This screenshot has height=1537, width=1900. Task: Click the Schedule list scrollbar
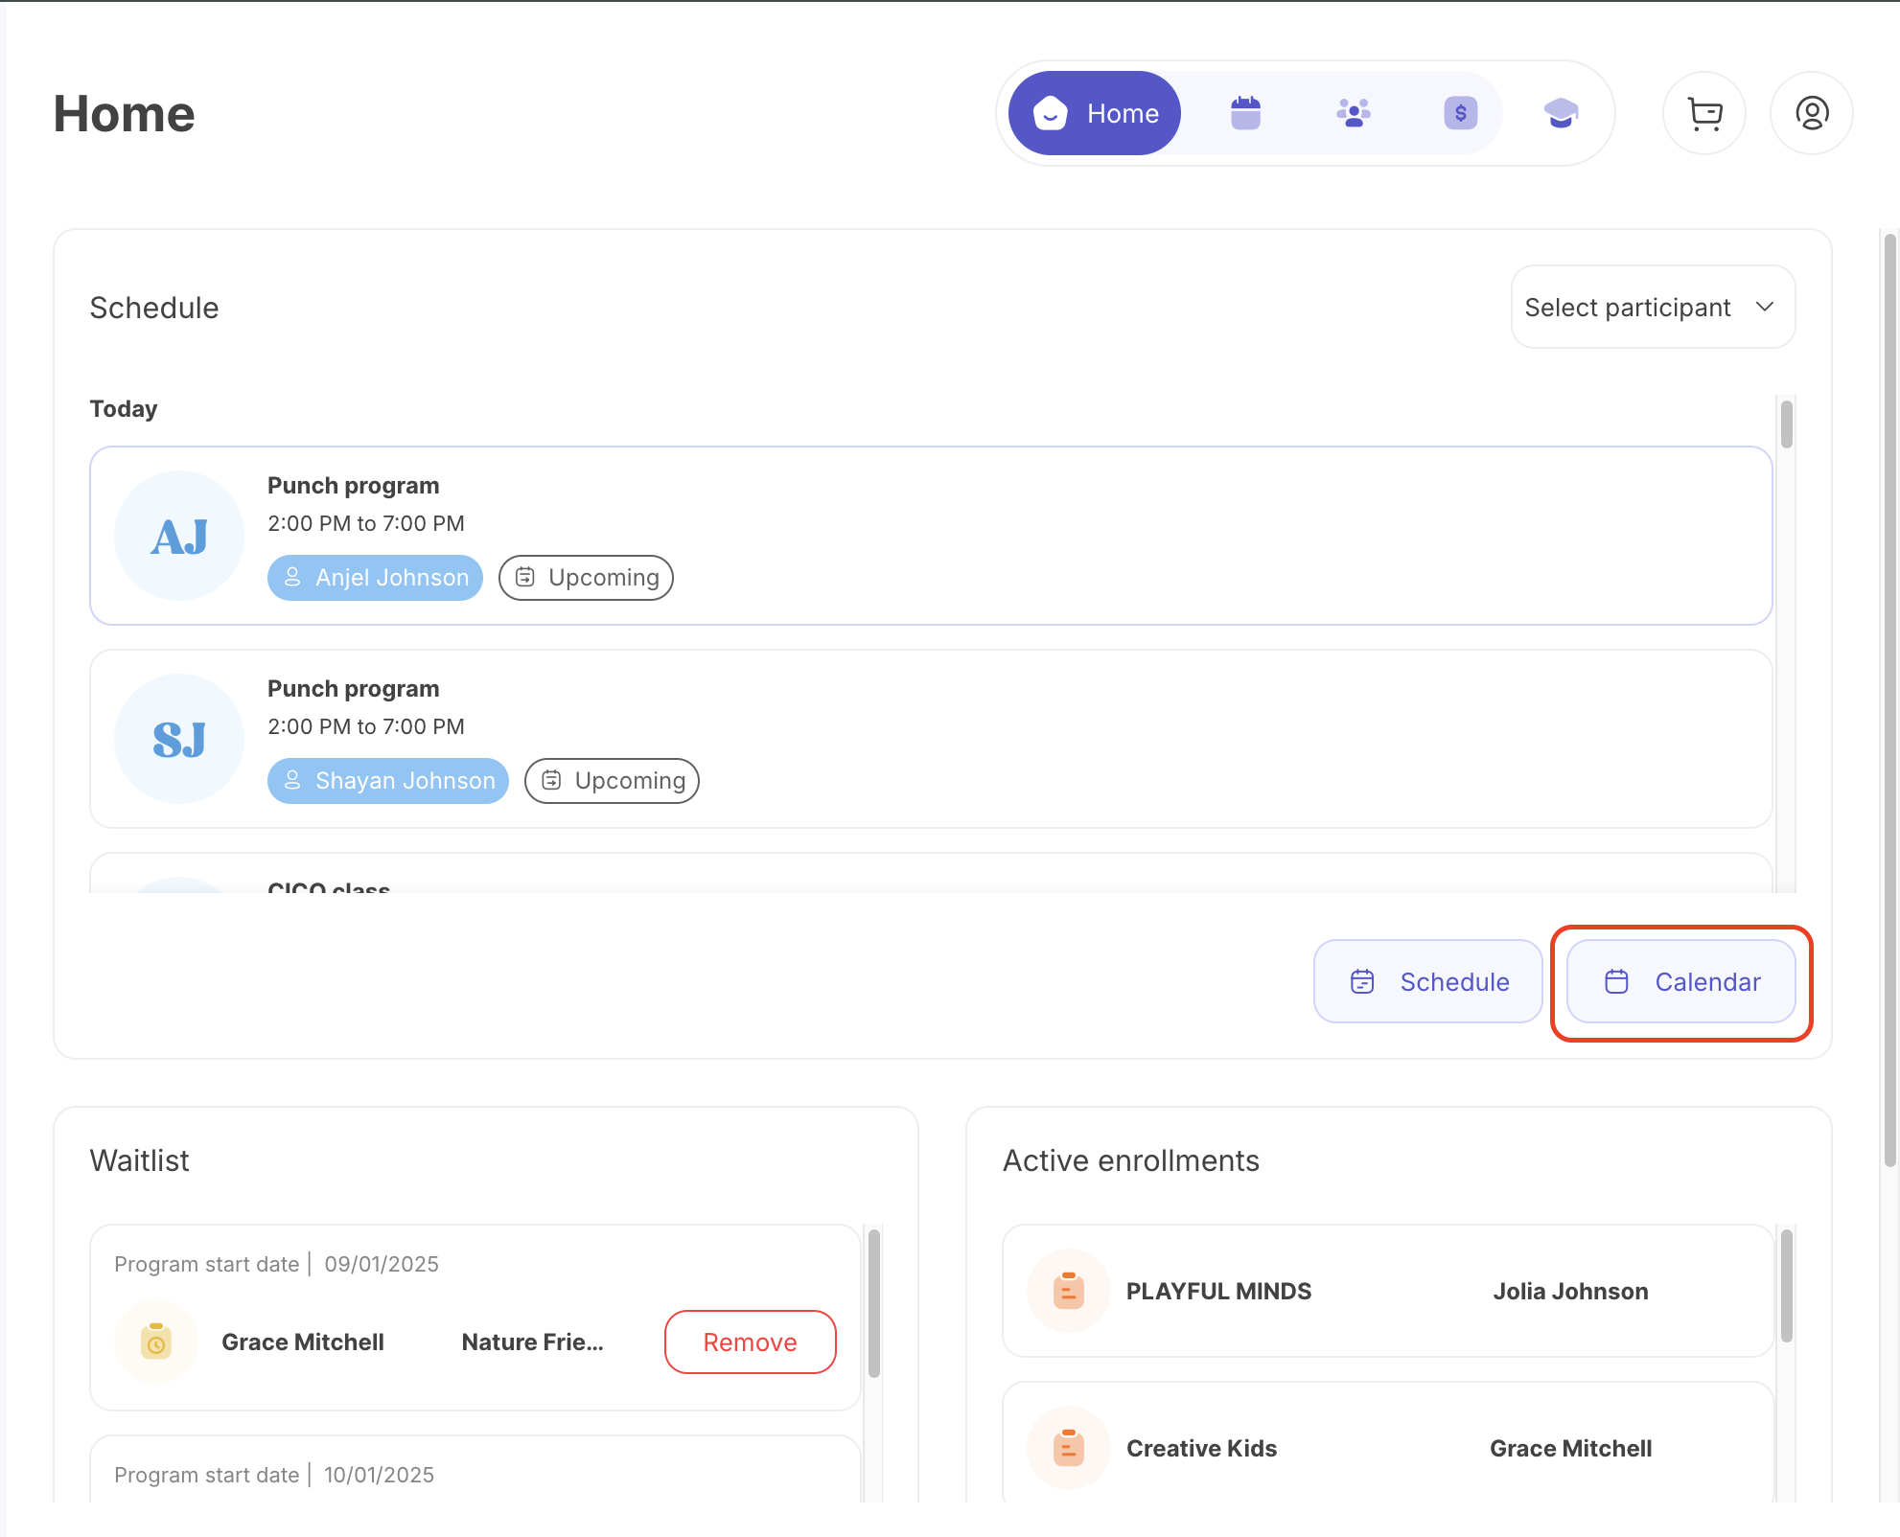(x=1786, y=426)
